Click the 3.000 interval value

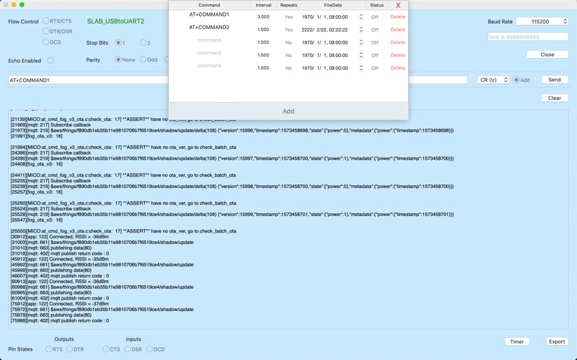click(263, 17)
